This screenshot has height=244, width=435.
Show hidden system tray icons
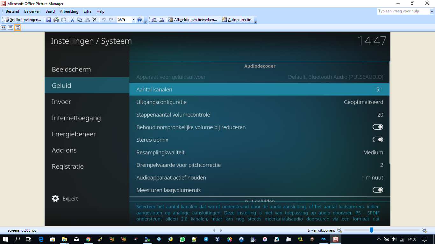pos(379,239)
